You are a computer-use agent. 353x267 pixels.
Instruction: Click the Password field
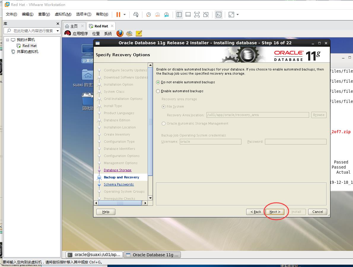click(295, 142)
